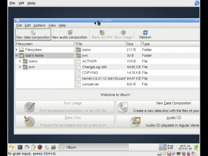Viewport: 208px width, 156px height.
Task: Click the title bar up-arrow button
Action: point(196,20)
